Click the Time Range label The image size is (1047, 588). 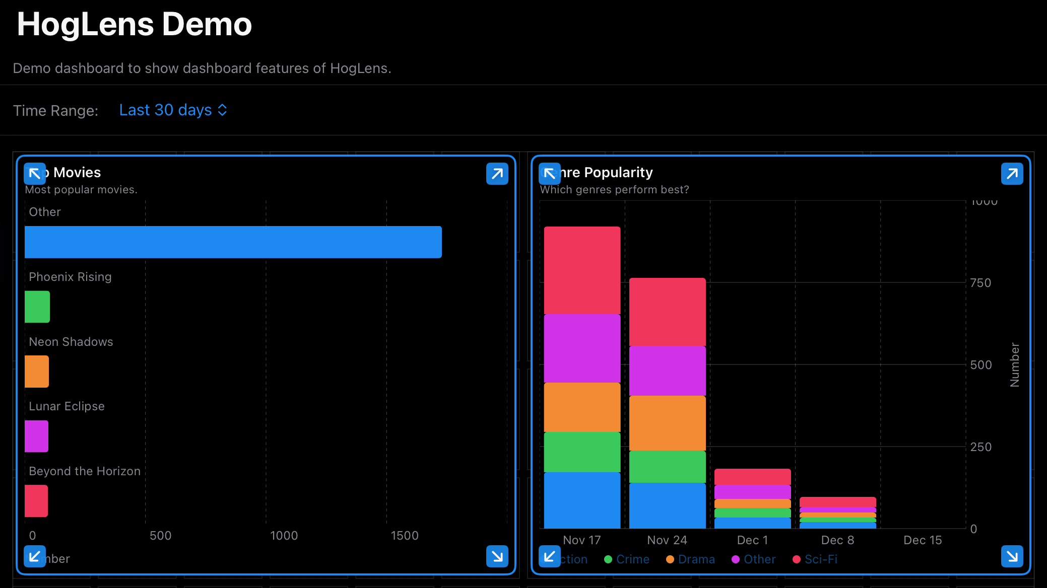(x=55, y=111)
